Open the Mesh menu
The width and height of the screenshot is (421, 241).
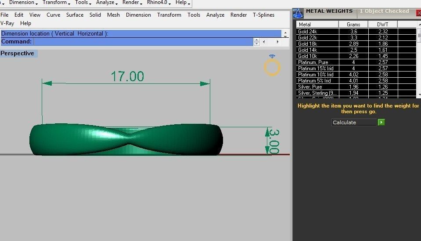point(113,15)
